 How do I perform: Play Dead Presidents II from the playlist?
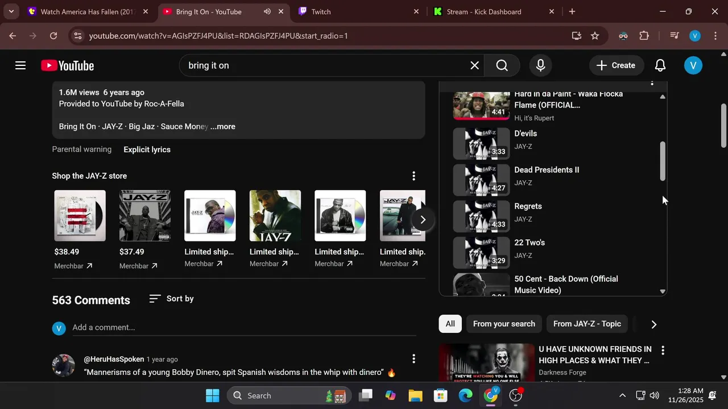552,180
